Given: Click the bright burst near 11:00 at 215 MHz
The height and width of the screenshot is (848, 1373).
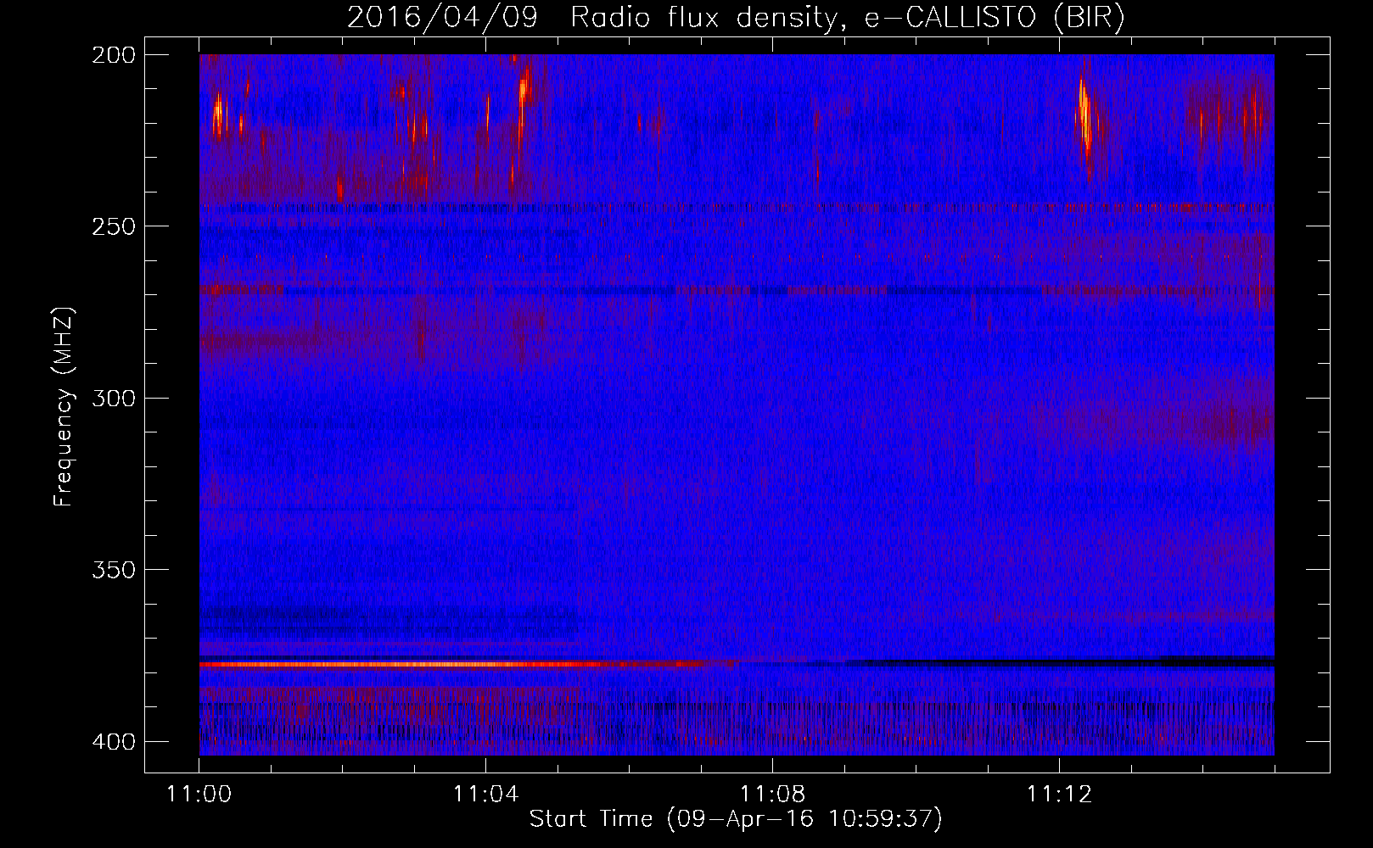Looking at the screenshot, I should (218, 114).
